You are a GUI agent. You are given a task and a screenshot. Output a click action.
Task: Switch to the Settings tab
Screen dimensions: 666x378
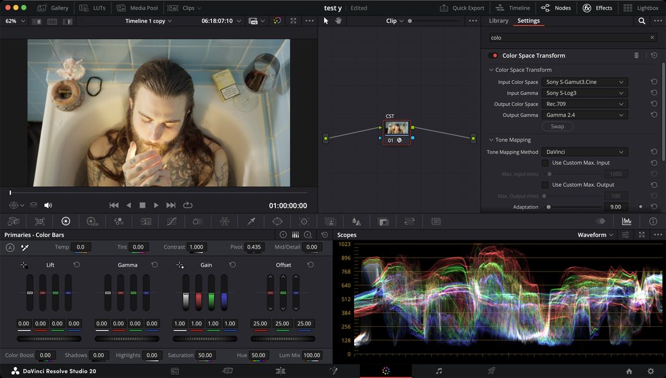click(528, 21)
